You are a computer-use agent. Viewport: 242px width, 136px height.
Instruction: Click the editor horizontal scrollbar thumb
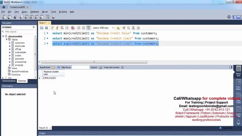coord(94,62)
